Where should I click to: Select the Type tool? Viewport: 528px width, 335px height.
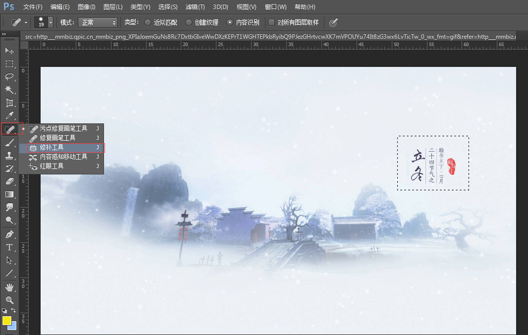click(9, 247)
